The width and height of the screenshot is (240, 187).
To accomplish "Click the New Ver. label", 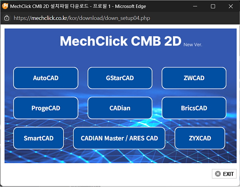I will click(x=193, y=45).
